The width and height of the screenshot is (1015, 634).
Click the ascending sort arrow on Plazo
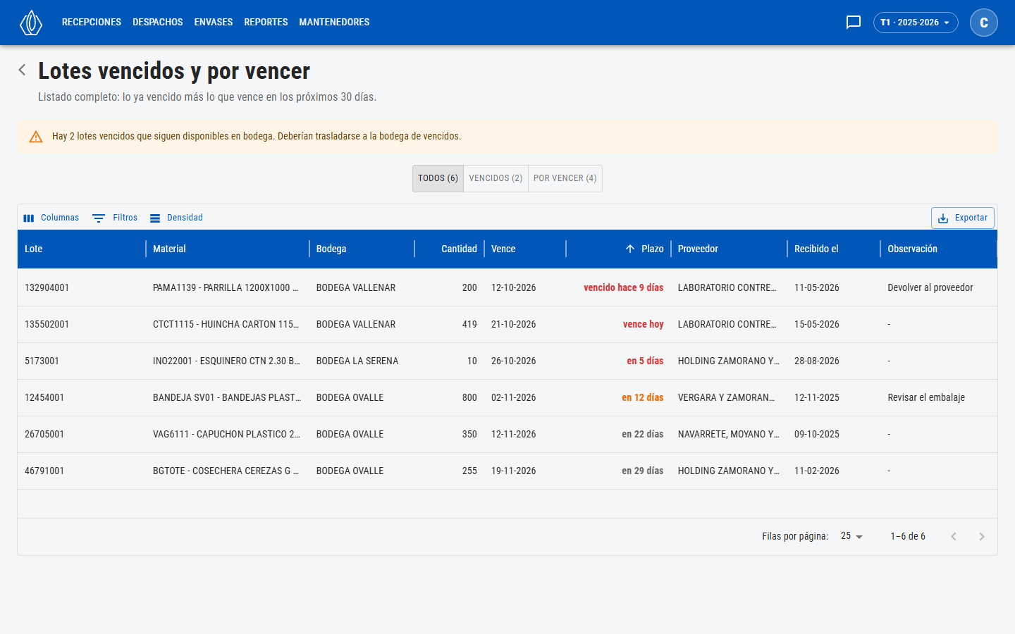[x=630, y=249]
